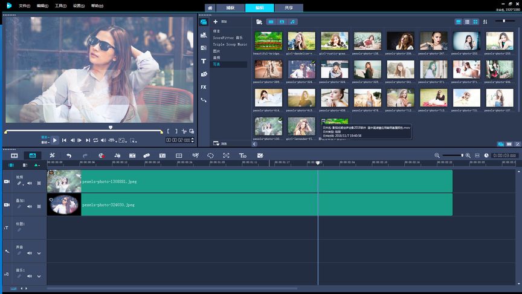522x294 pixels.
Task: Expand the 声音 voice track chevron
Action: coord(39,253)
